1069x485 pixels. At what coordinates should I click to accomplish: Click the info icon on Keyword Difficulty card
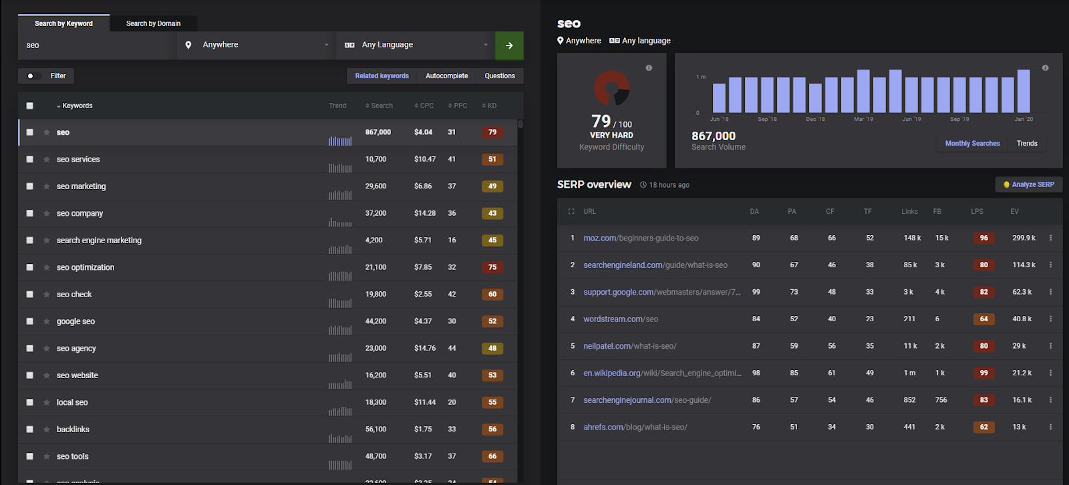tap(649, 68)
